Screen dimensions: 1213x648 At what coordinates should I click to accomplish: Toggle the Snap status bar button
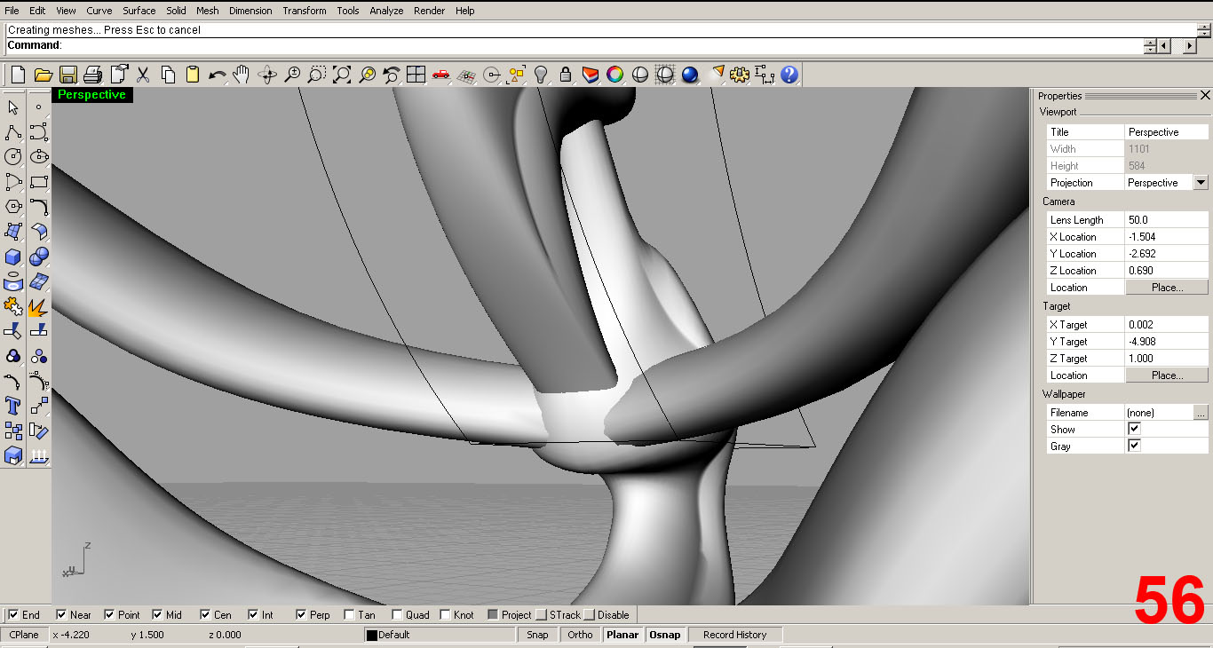[x=537, y=635]
